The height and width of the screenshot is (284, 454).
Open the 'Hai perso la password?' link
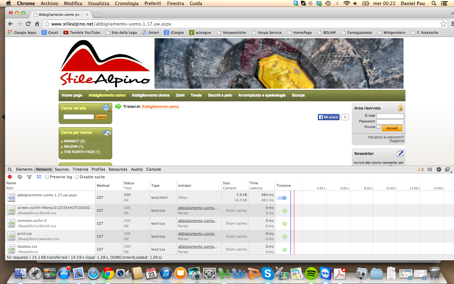point(386,137)
